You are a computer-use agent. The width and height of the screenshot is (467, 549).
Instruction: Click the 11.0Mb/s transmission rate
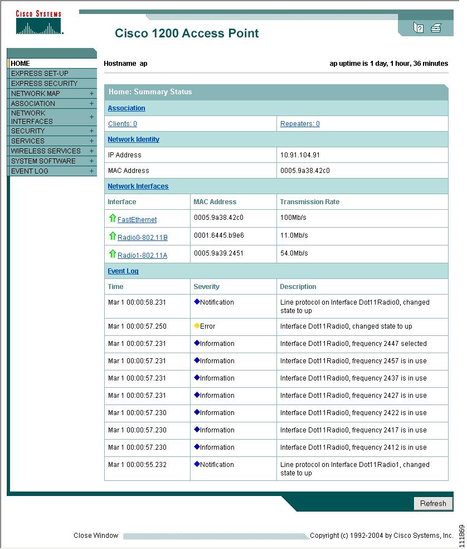(x=294, y=235)
